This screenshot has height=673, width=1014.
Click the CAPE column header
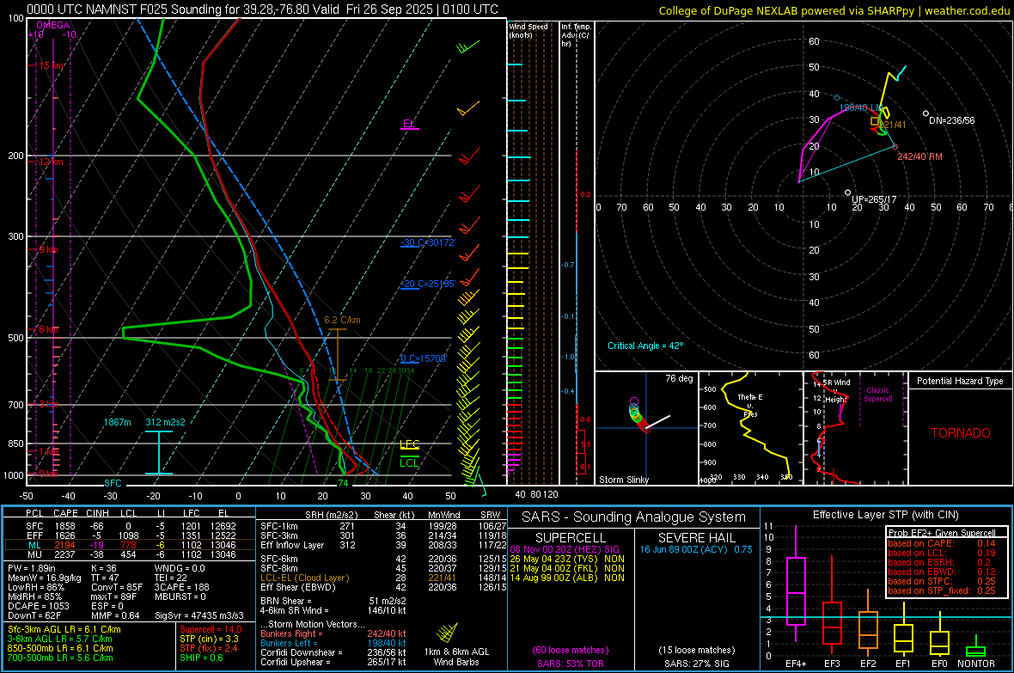[x=65, y=513]
